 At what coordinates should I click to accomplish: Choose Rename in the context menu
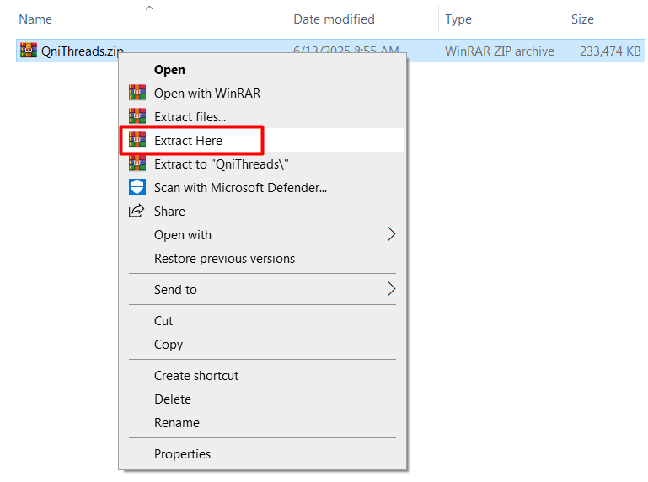[177, 423]
